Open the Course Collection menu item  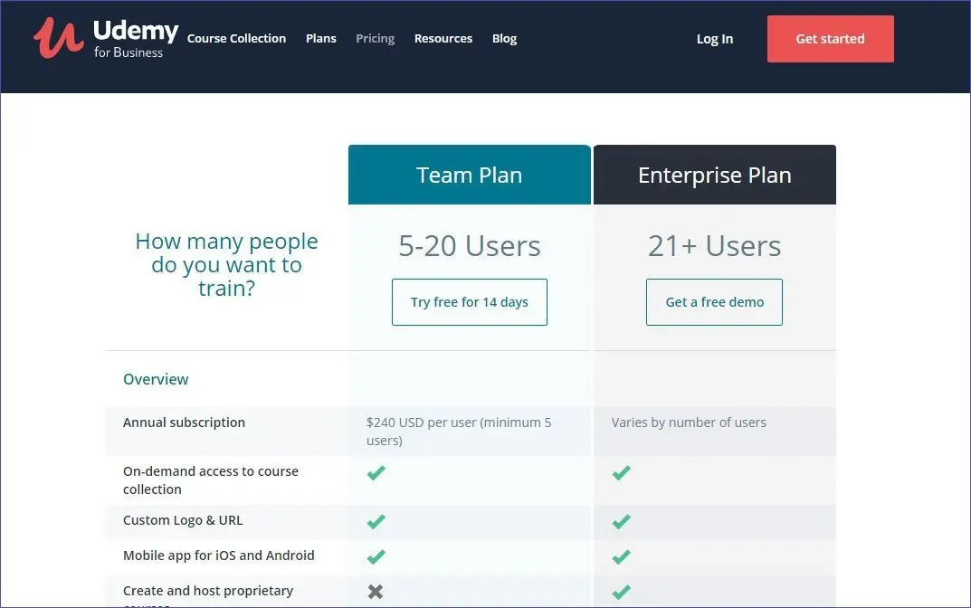236,39
